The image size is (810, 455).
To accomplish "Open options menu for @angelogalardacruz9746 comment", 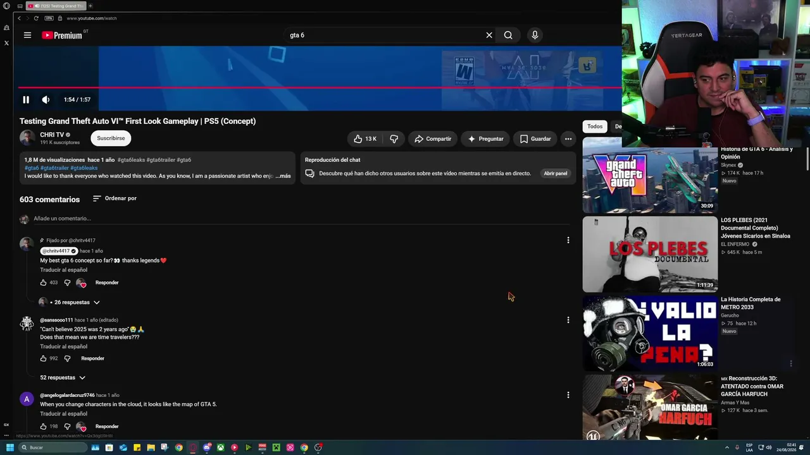I will click(568, 395).
